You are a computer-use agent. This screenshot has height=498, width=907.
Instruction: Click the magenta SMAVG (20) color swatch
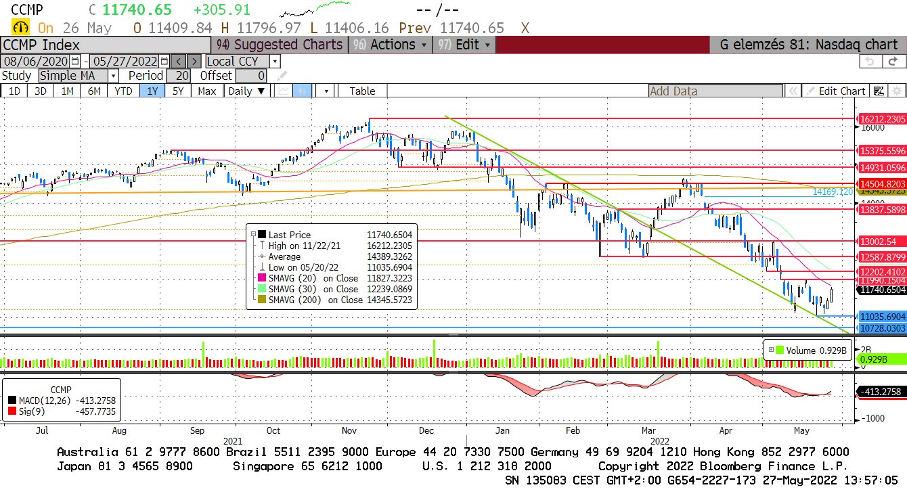tap(263, 278)
